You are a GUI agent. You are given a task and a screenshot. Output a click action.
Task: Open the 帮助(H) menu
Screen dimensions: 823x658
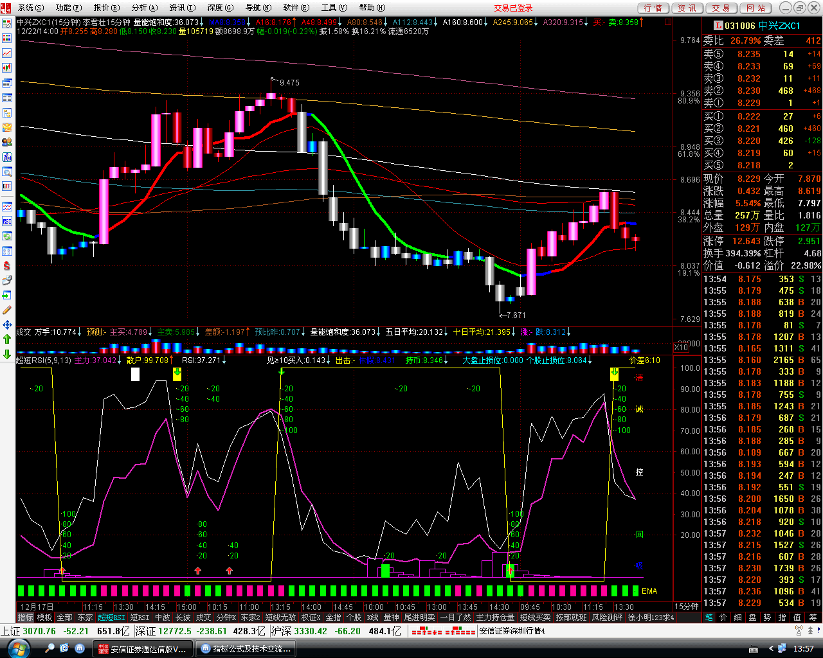372,8
